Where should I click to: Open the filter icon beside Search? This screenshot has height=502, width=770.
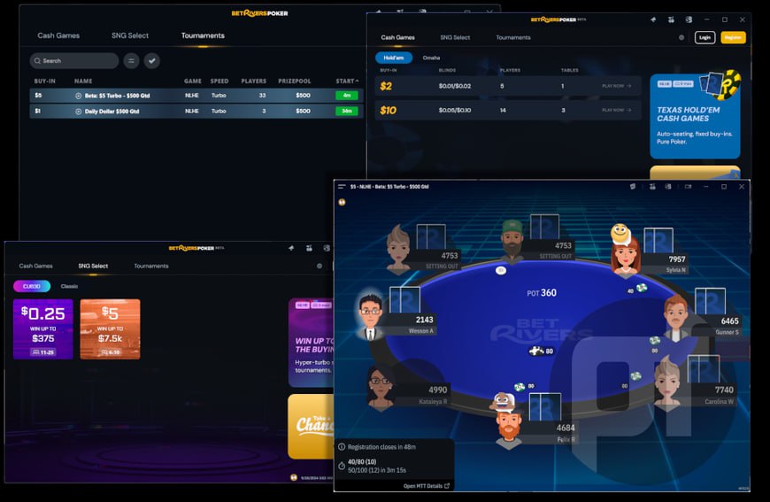pos(131,61)
